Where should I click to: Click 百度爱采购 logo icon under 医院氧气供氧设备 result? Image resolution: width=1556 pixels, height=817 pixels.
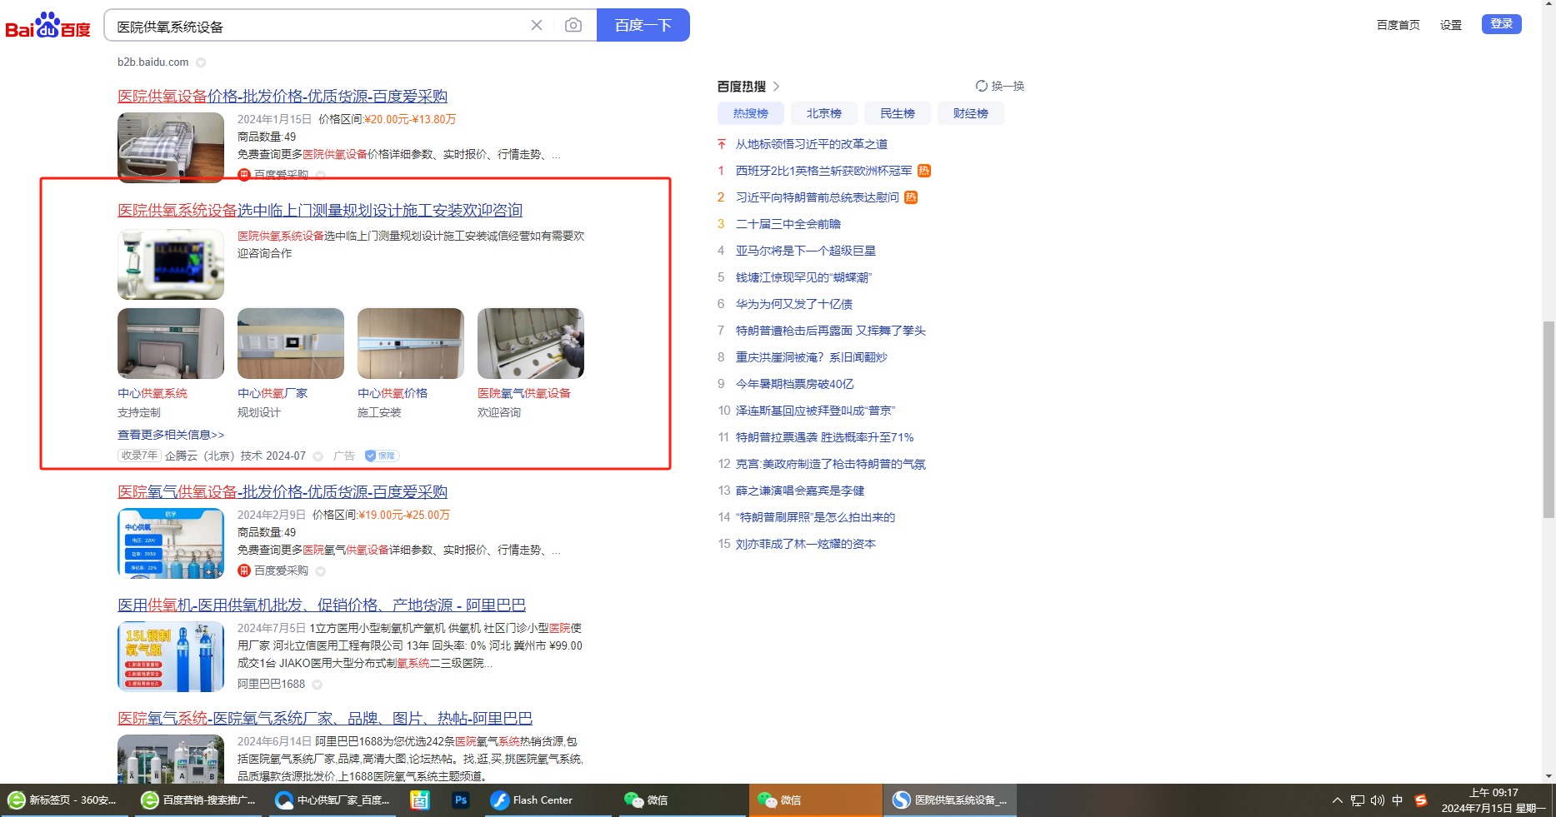244,570
